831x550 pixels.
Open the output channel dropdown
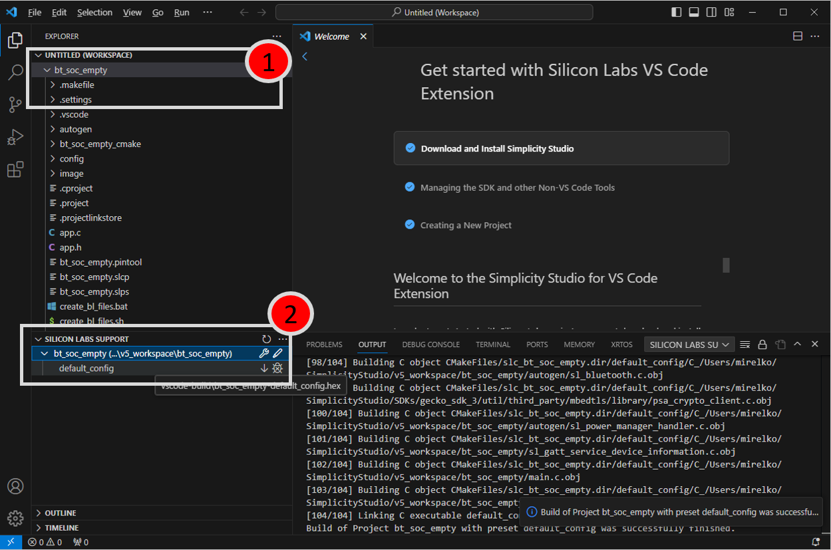[x=689, y=344]
